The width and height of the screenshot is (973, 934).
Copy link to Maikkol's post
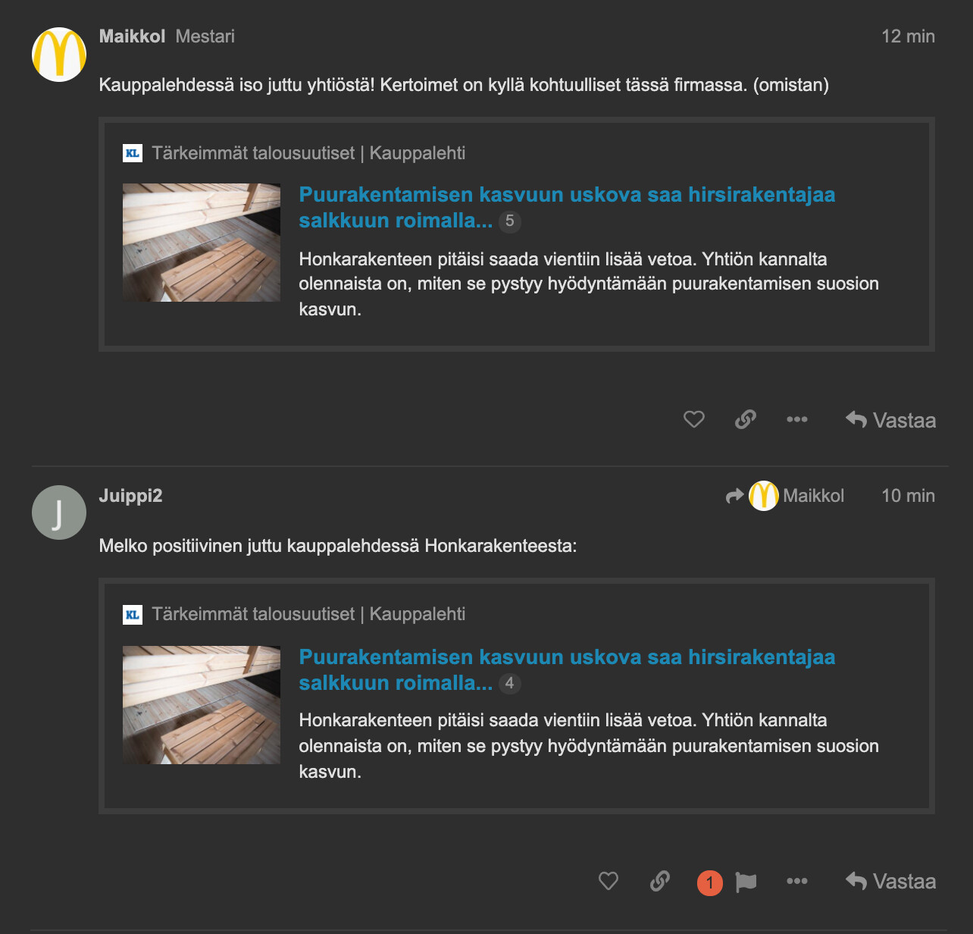click(x=746, y=419)
